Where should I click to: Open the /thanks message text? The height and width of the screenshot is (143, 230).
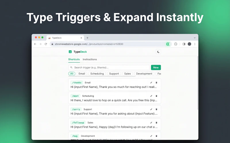[114, 87]
